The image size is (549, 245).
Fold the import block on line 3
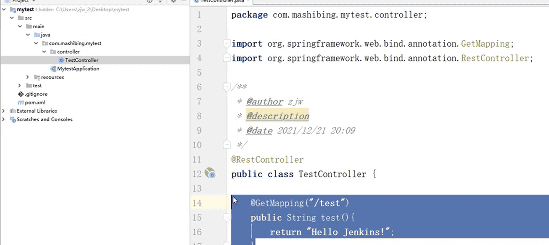(226, 43)
